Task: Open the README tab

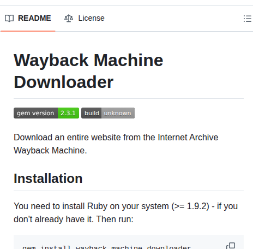Action: pos(28,18)
